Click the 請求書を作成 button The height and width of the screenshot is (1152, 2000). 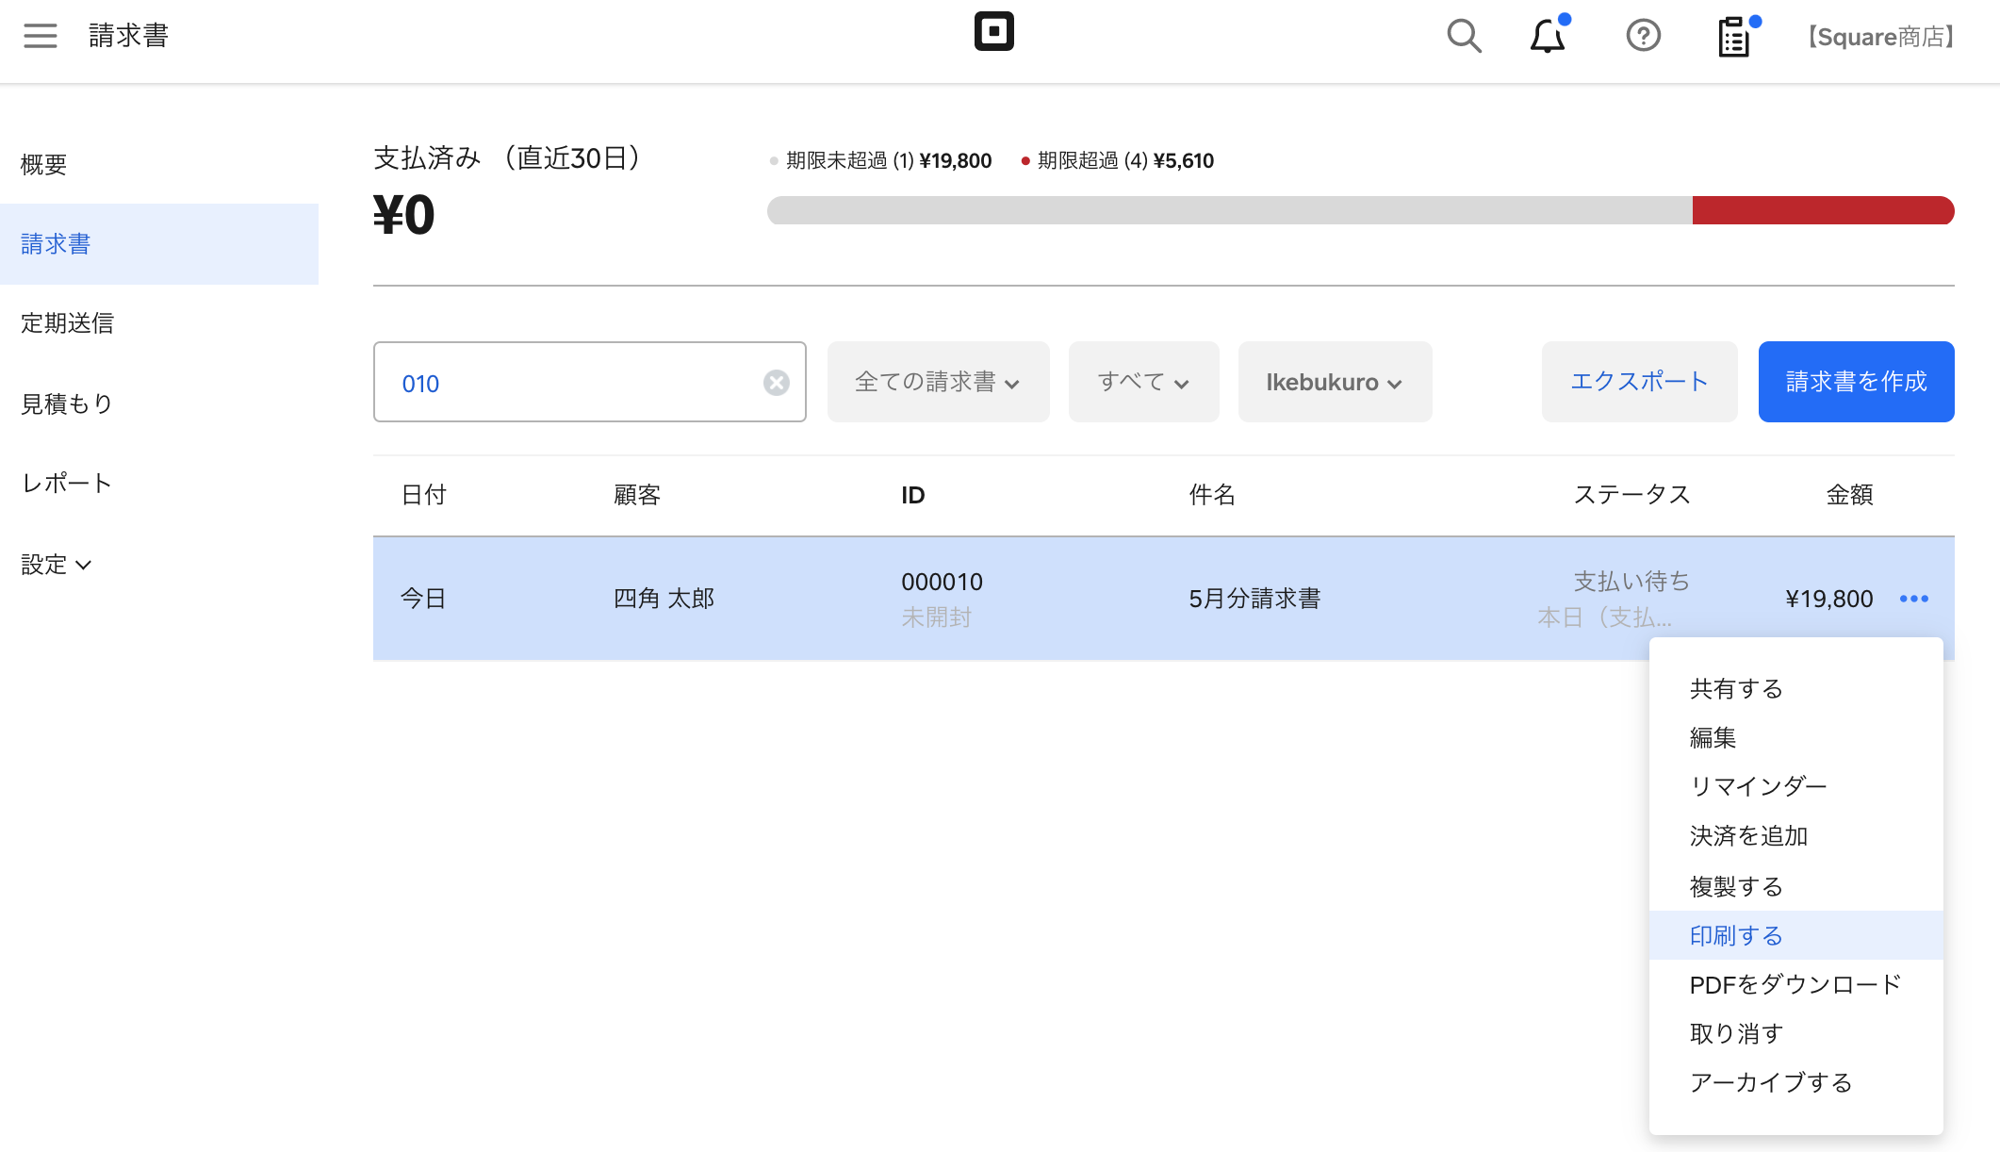pos(1856,382)
